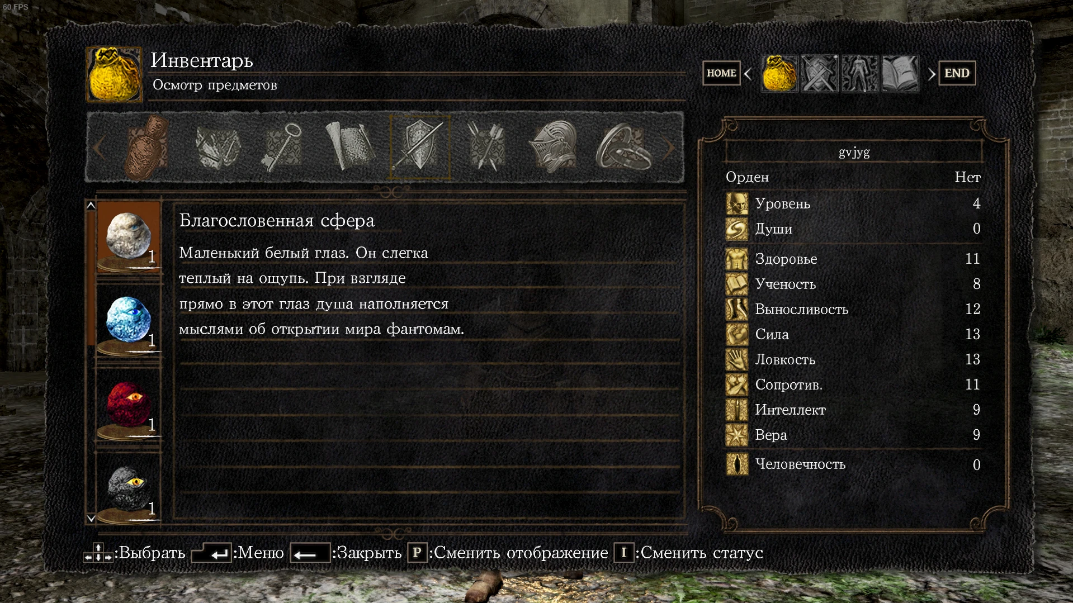Select the Inventory pouch tab at top

(779, 73)
